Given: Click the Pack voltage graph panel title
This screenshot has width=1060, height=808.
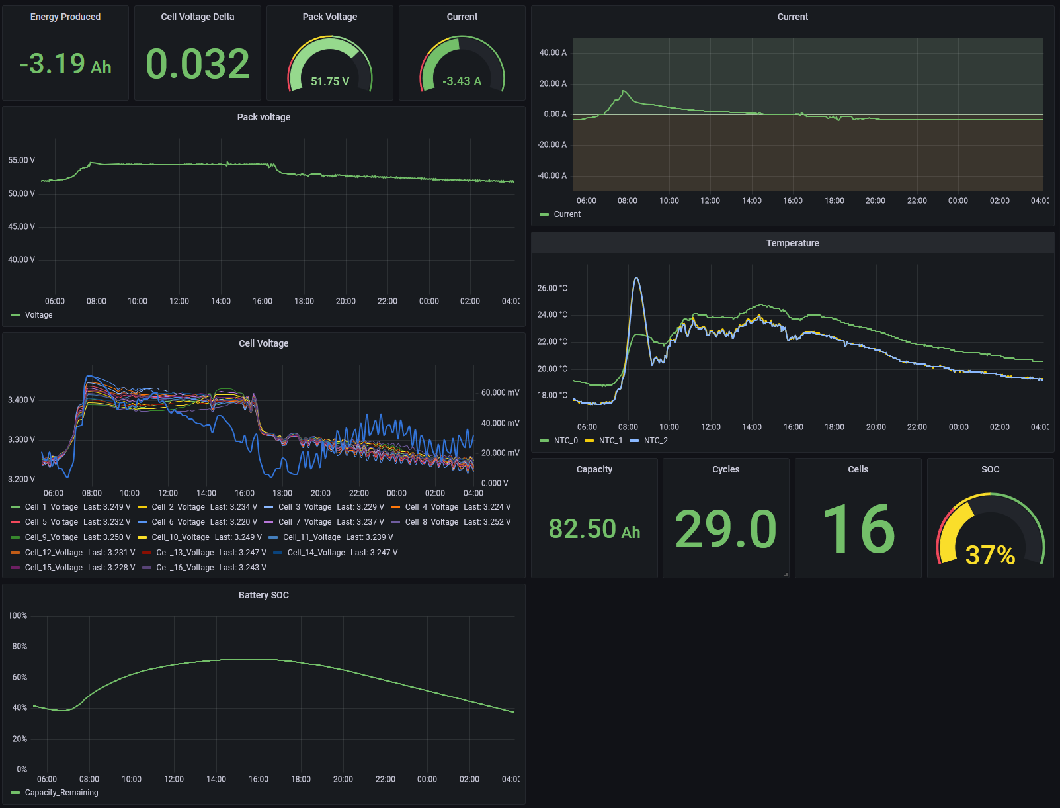Looking at the screenshot, I should [x=264, y=117].
